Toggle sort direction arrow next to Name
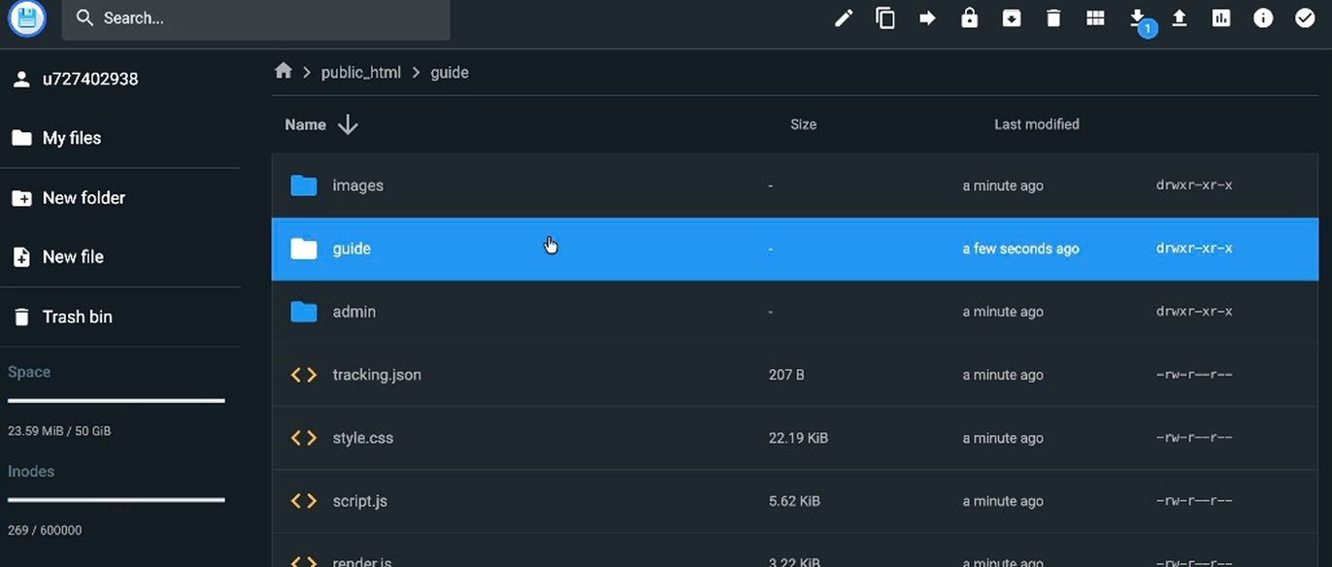Screen dimensions: 1332x567 click(348, 124)
